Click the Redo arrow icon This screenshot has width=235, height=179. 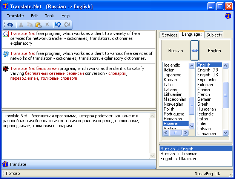click(67, 25)
